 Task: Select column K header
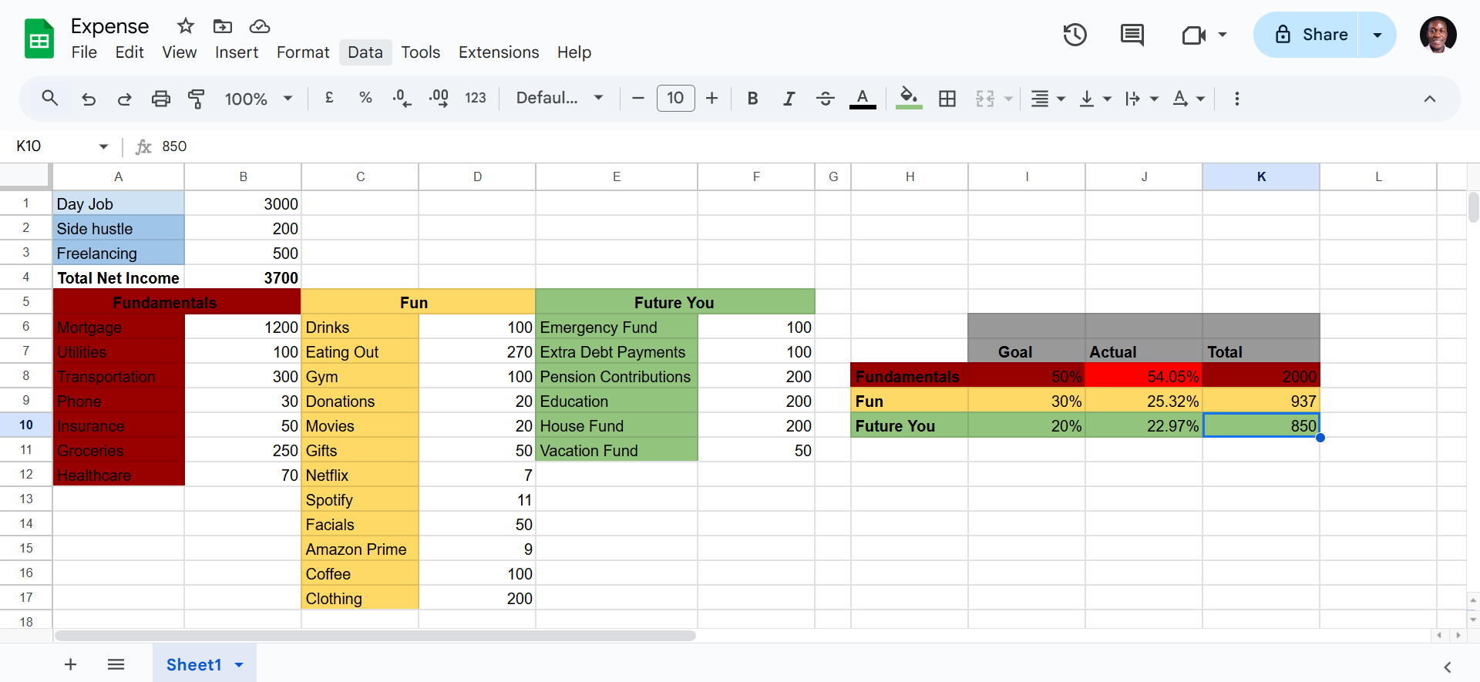click(x=1261, y=176)
